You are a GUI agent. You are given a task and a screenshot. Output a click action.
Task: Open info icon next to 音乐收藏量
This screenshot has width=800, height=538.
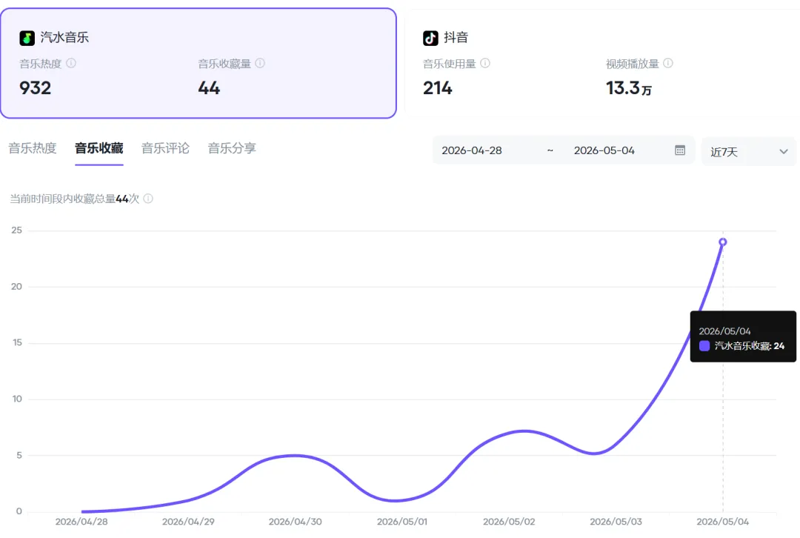260,63
